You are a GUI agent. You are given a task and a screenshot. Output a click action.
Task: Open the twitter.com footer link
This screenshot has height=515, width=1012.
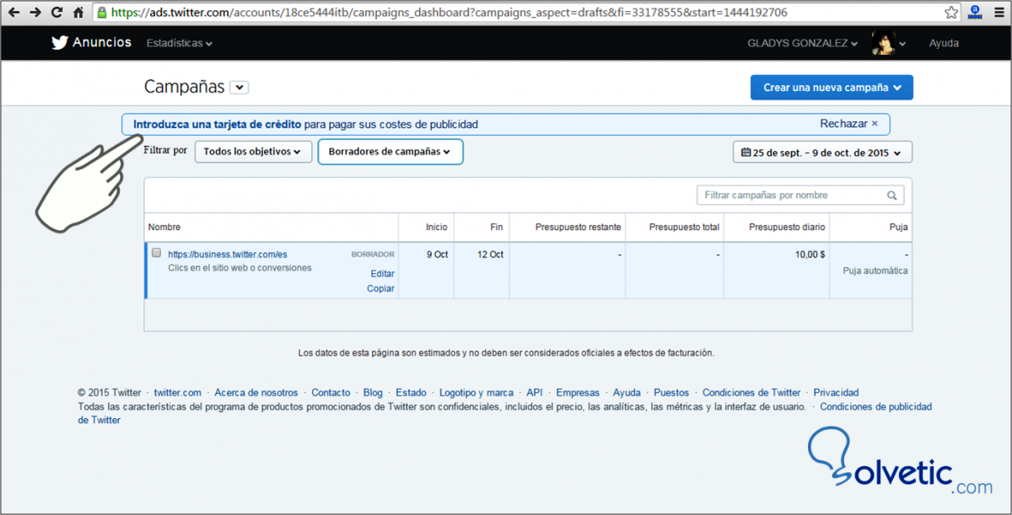(x=178, y=393)
